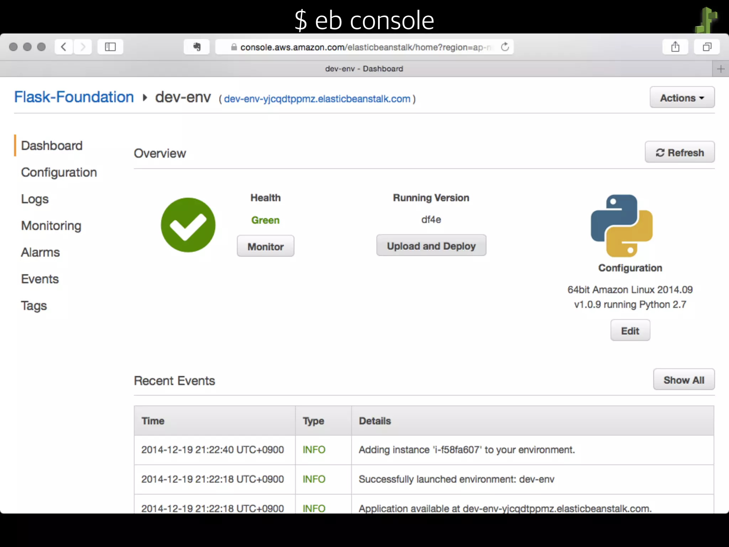Click 'v1.0.9 running Python 2.7' text
729x547 pixels.
point(630,304)
